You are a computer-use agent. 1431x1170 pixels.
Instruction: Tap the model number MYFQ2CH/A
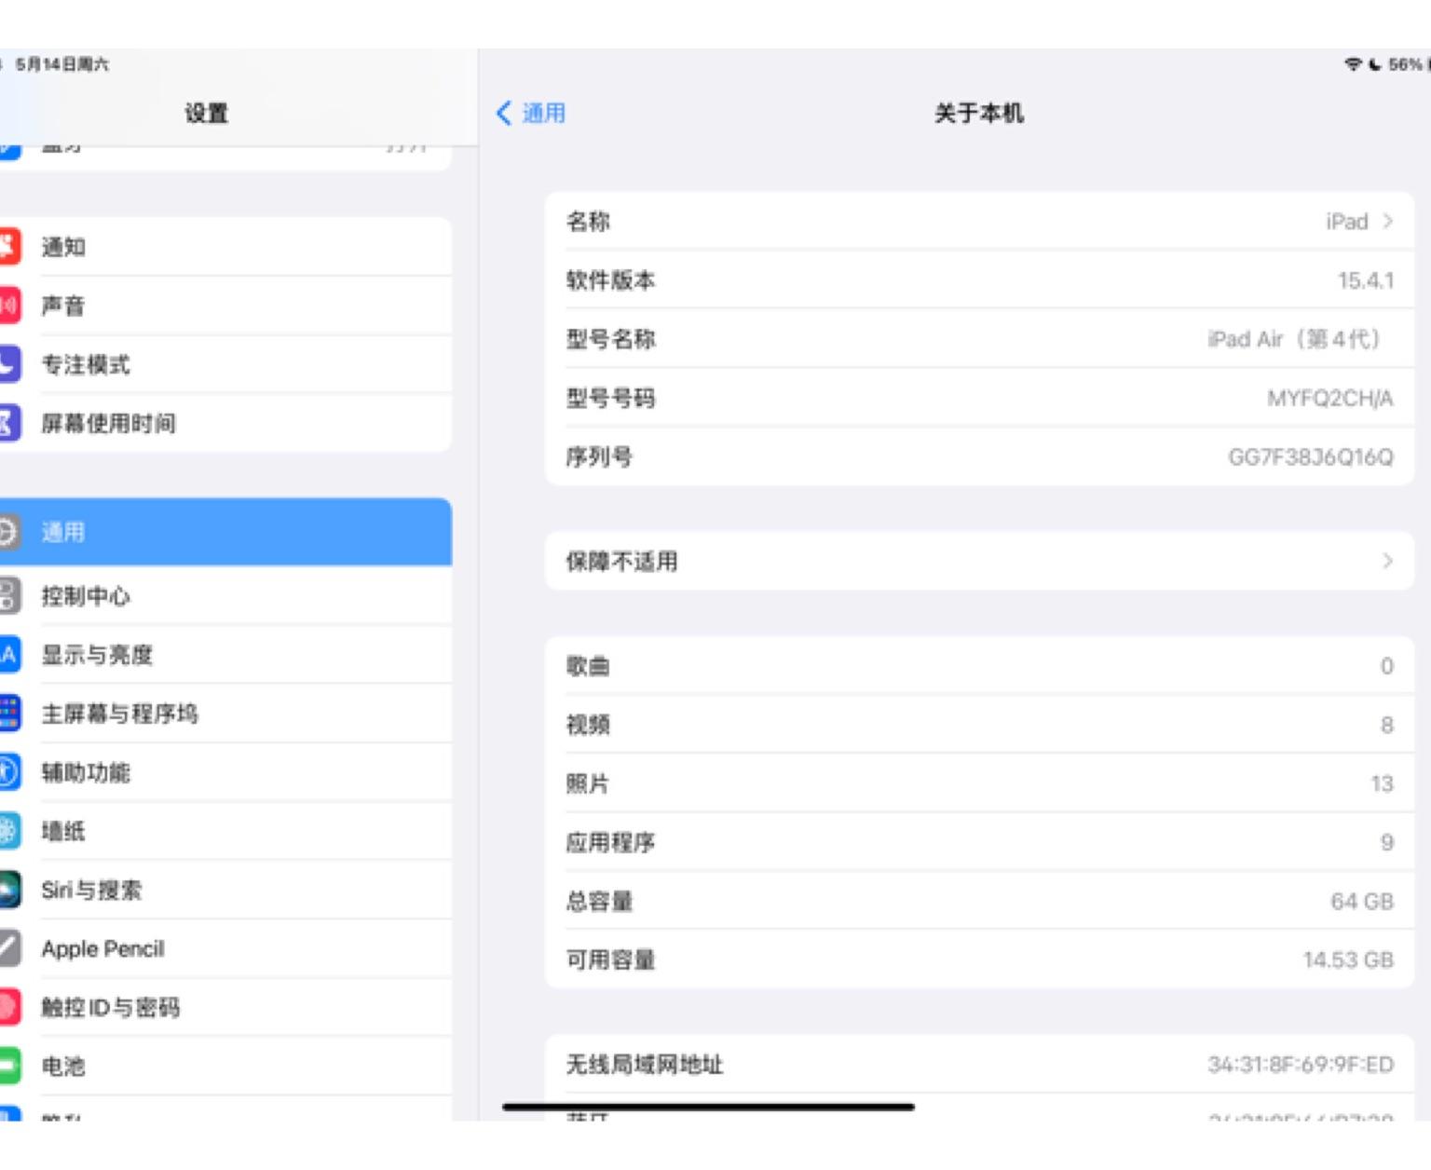click(1330, 399)
